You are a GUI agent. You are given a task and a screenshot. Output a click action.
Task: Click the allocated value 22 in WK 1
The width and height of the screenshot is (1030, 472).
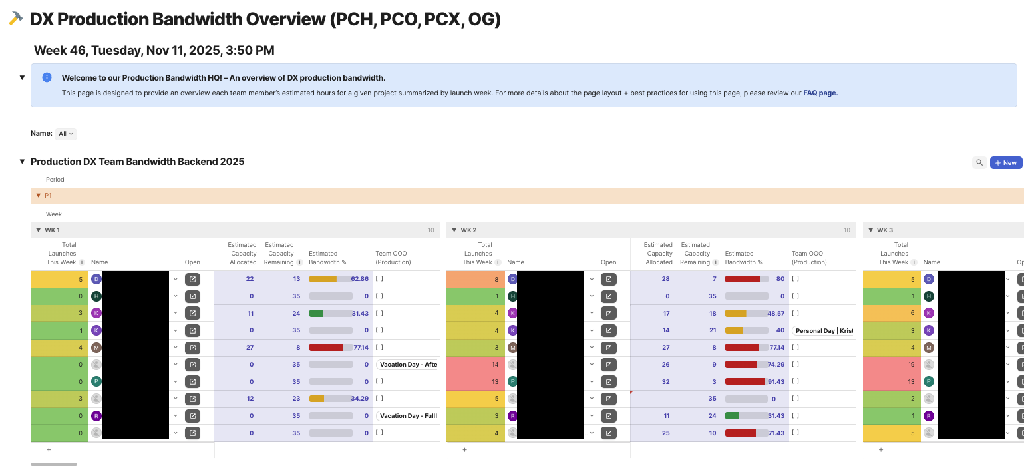click(x=250, y=280)
